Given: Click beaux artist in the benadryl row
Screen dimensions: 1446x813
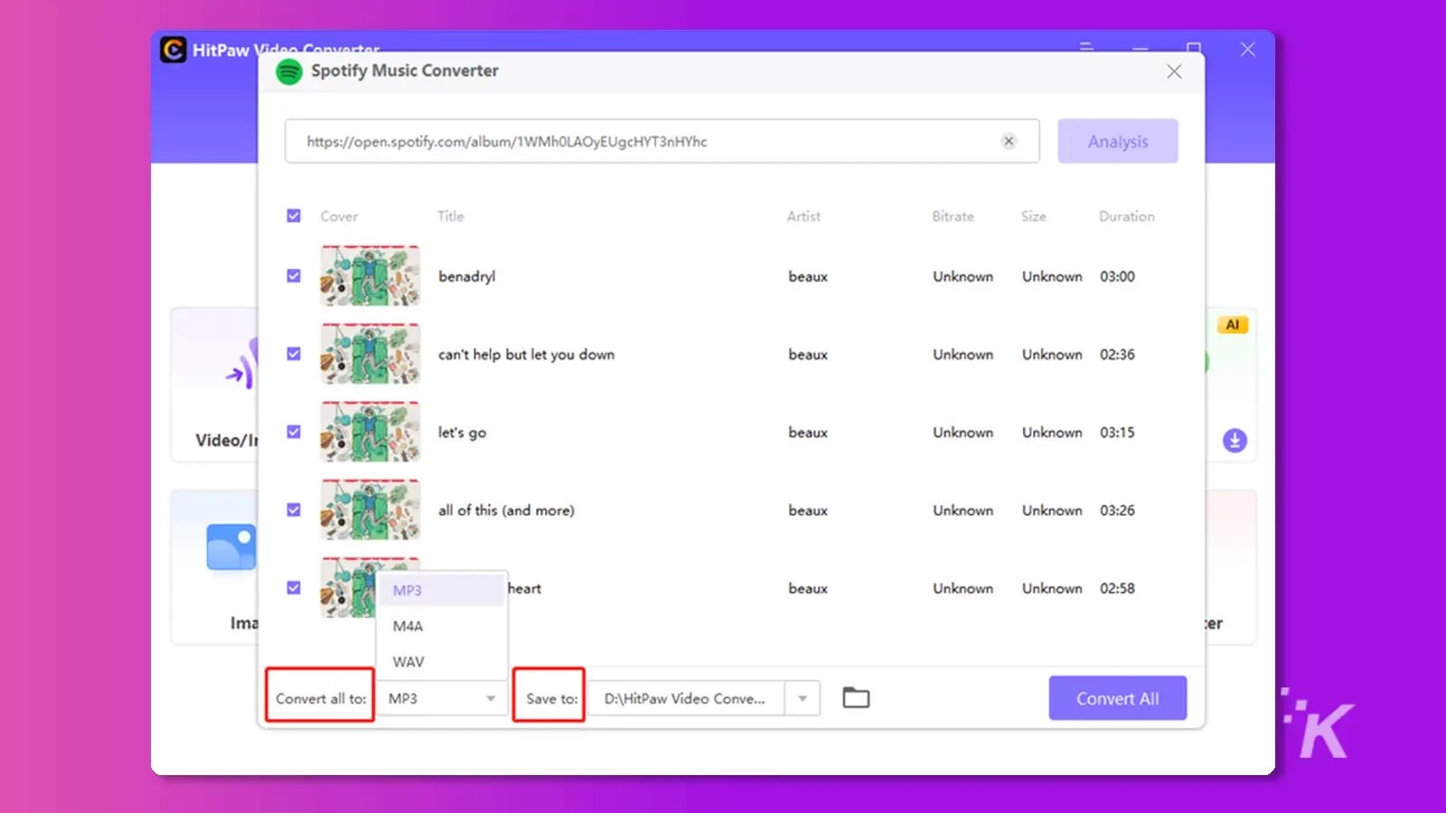Looking at the screenshot, I should (x=808, y=276).
